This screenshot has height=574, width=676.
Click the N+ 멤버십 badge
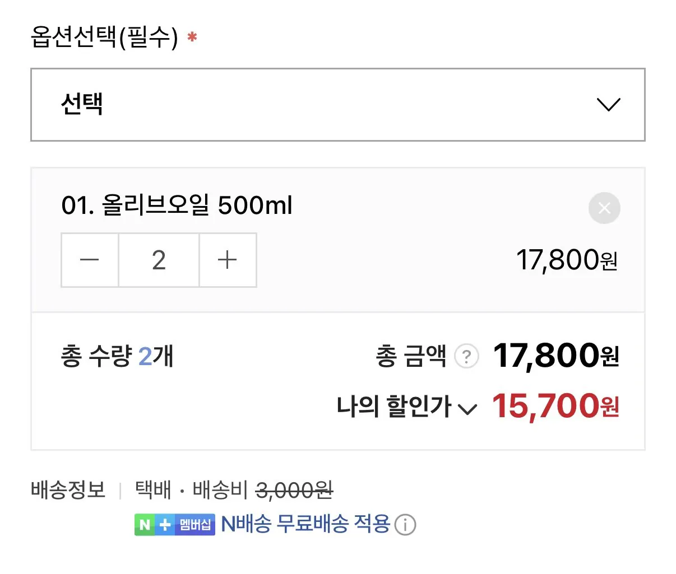pos(175,525)
